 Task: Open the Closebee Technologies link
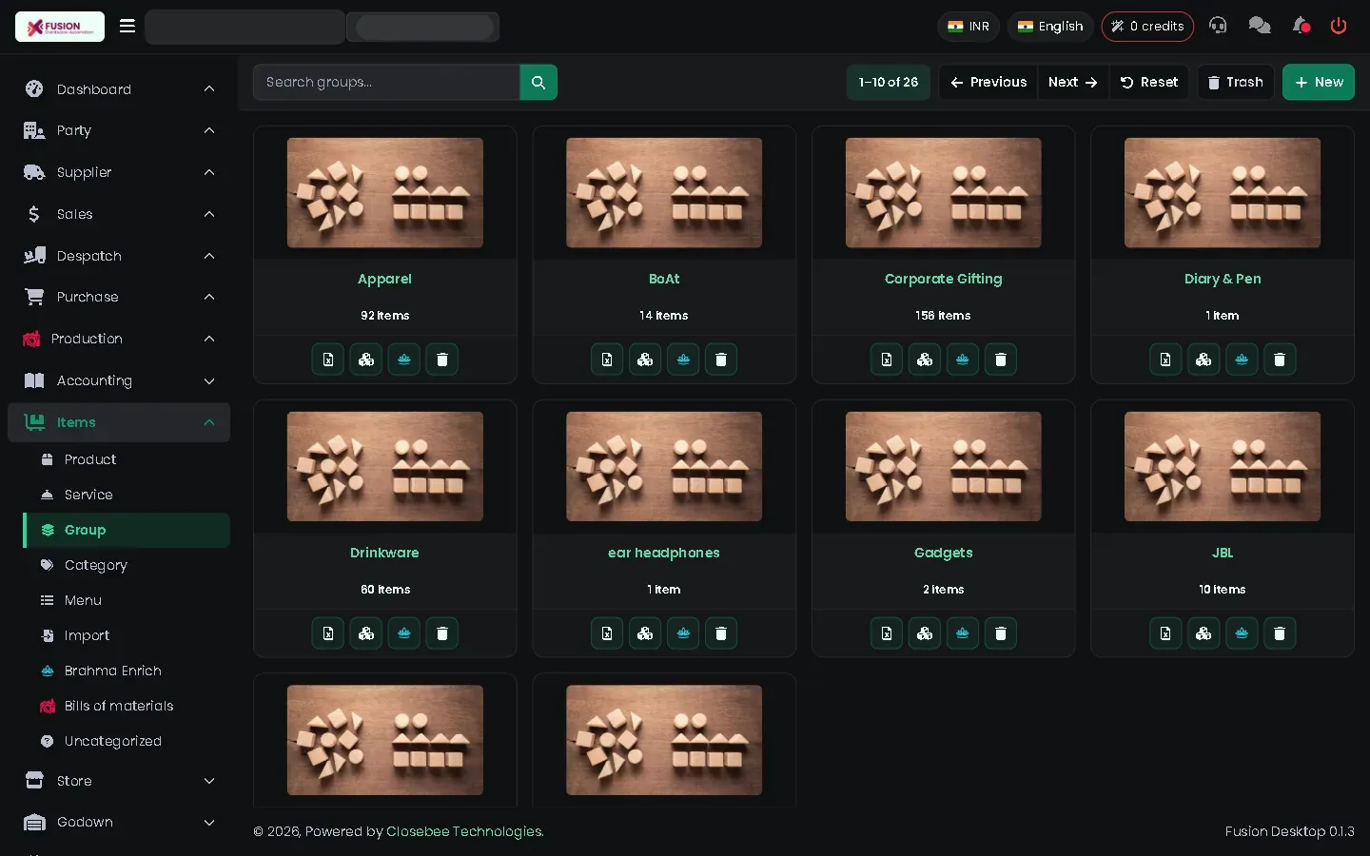pos(465,831)
